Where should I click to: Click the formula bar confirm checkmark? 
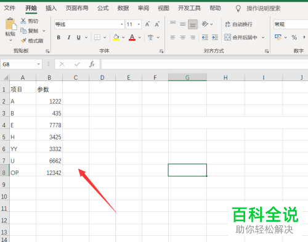click(77, 64)
